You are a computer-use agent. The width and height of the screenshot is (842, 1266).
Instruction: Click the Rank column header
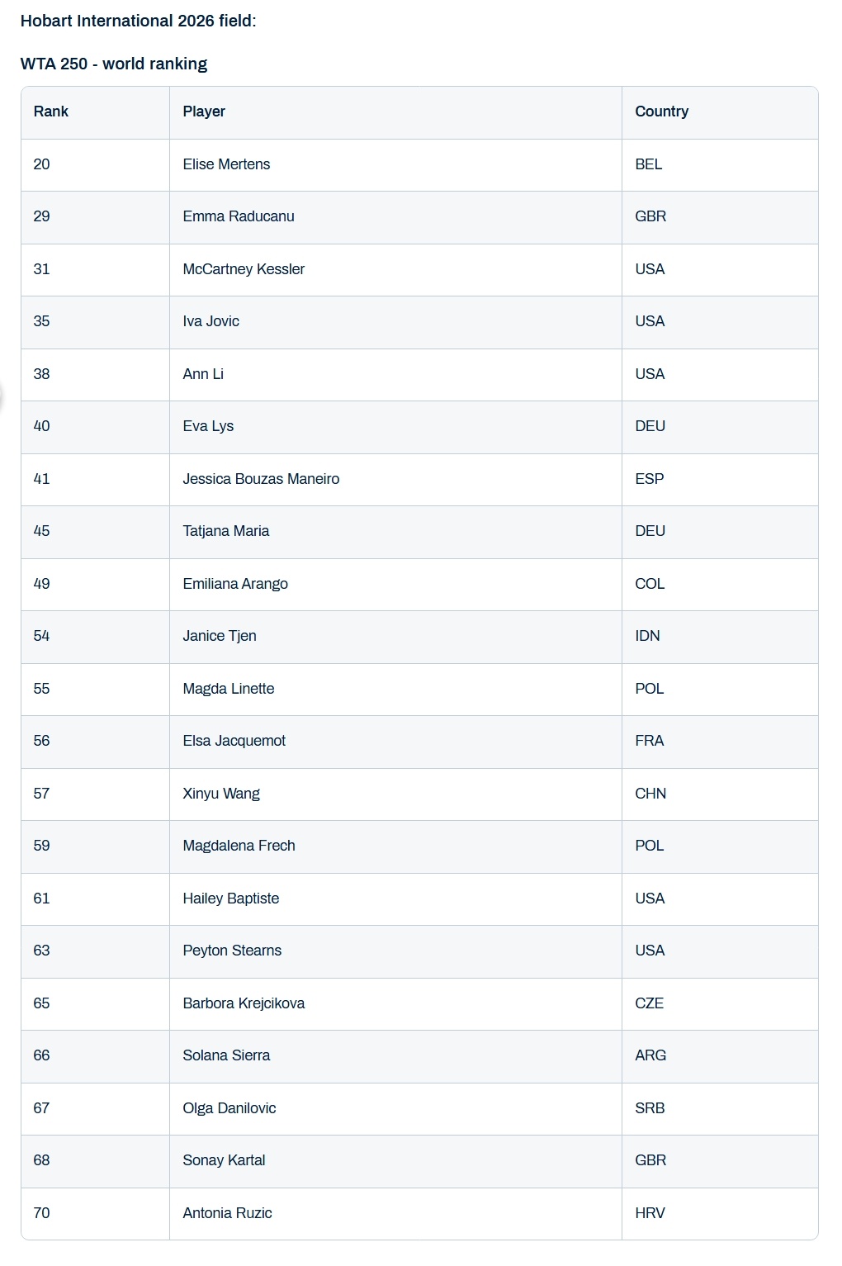click(x=51, y=111)
